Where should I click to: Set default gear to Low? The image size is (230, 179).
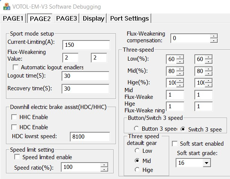click(x=137, y=151)
